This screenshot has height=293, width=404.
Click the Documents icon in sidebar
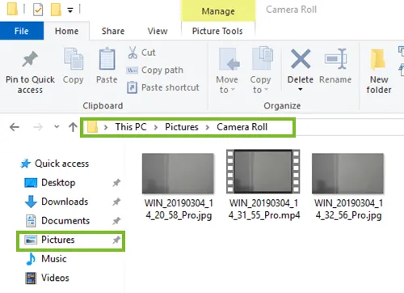pos(31,221)
